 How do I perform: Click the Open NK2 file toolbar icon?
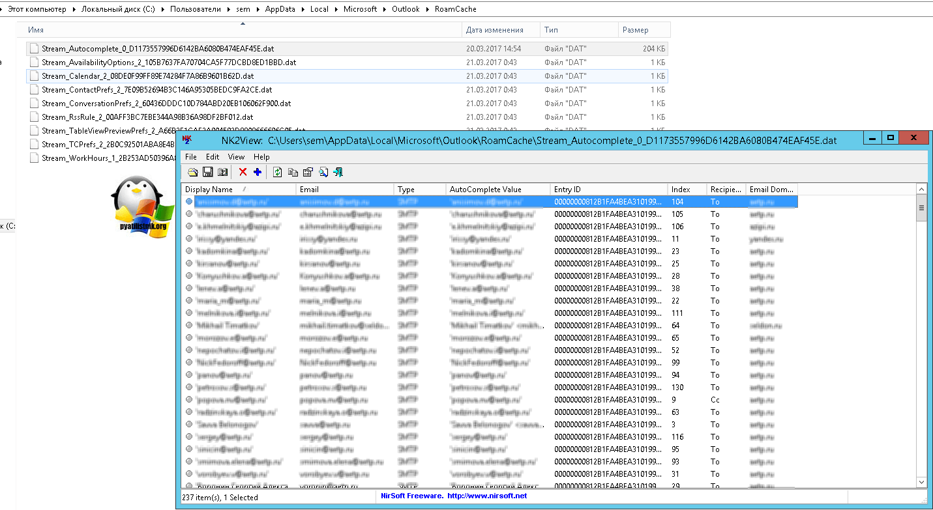point(193,172)
